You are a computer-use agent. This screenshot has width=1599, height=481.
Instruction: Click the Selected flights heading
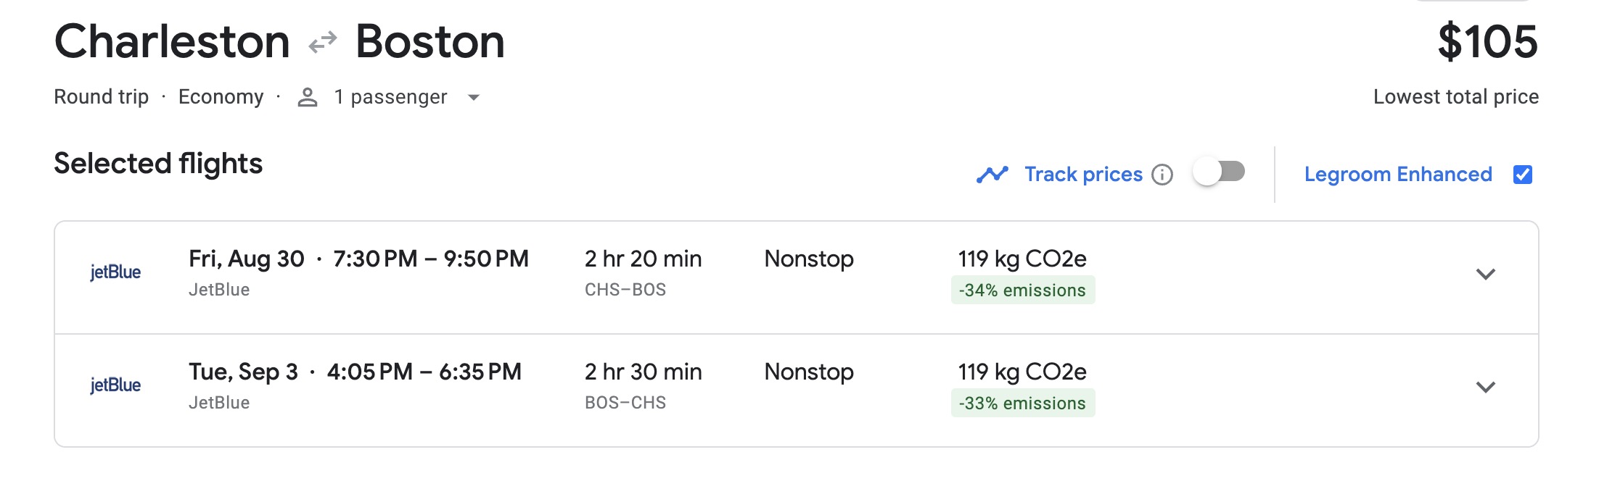click(159, 162)
